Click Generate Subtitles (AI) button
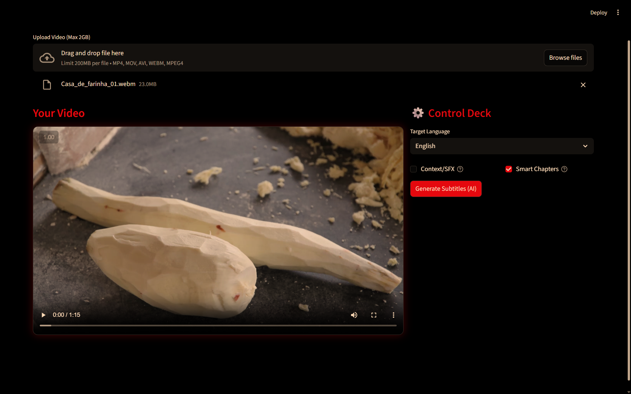This screenshot has width=631, height=394. [446, 189]
